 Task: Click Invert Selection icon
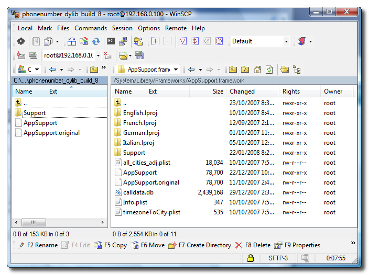pos(194,41)
